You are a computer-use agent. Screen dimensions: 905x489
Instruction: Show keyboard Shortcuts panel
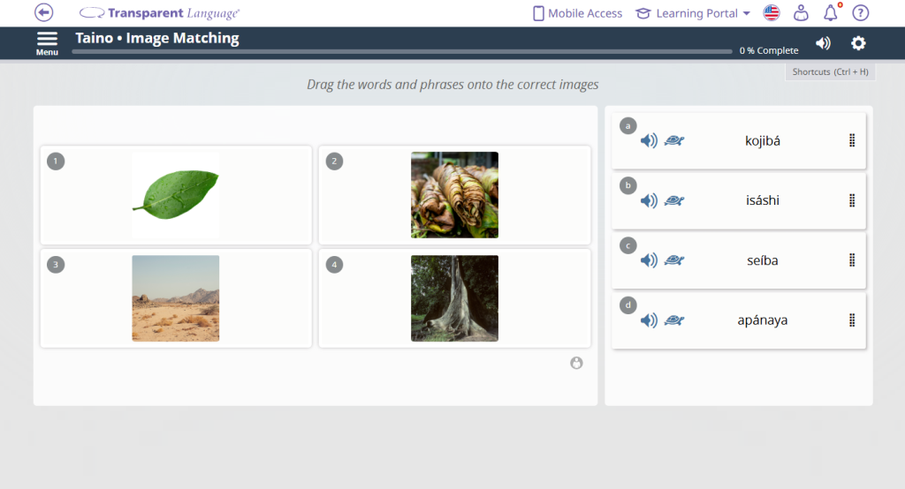[x=829, y=71]
